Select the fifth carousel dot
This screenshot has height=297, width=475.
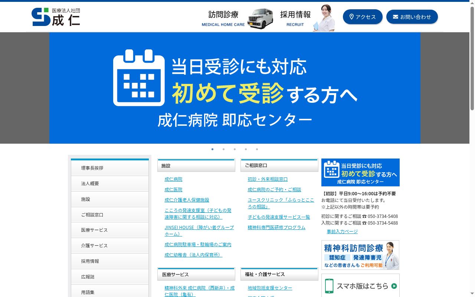257,149
